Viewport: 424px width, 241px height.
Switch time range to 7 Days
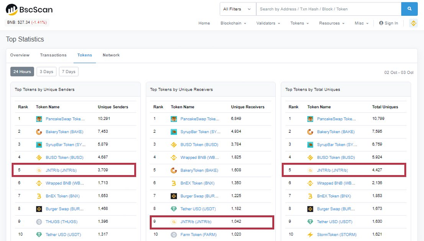tap(69, 72)
